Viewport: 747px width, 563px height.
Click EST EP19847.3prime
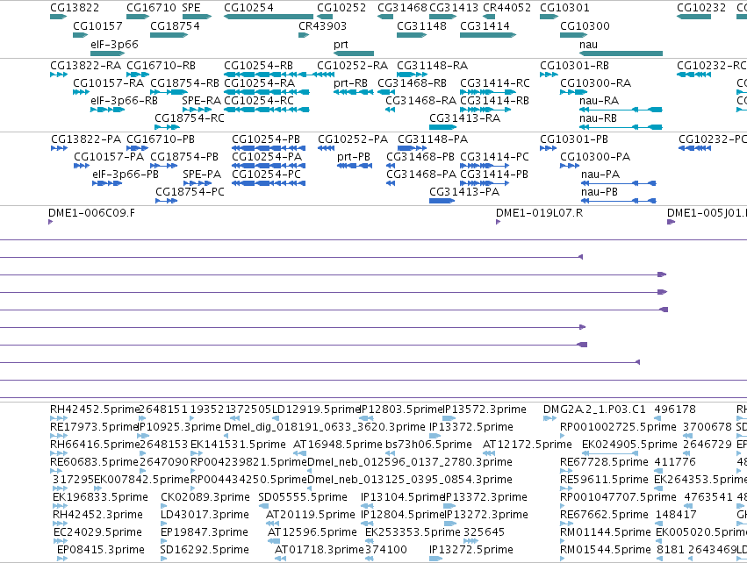tap(163, 542)
